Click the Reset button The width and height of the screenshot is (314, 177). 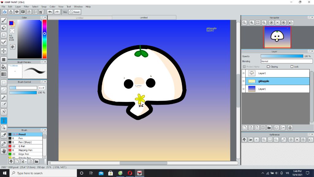point(75,12)
